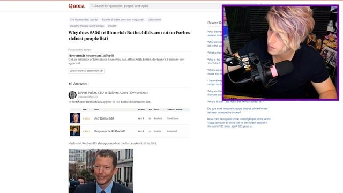Click the Jeff Rothschild name in the table

tap(104, 118)
